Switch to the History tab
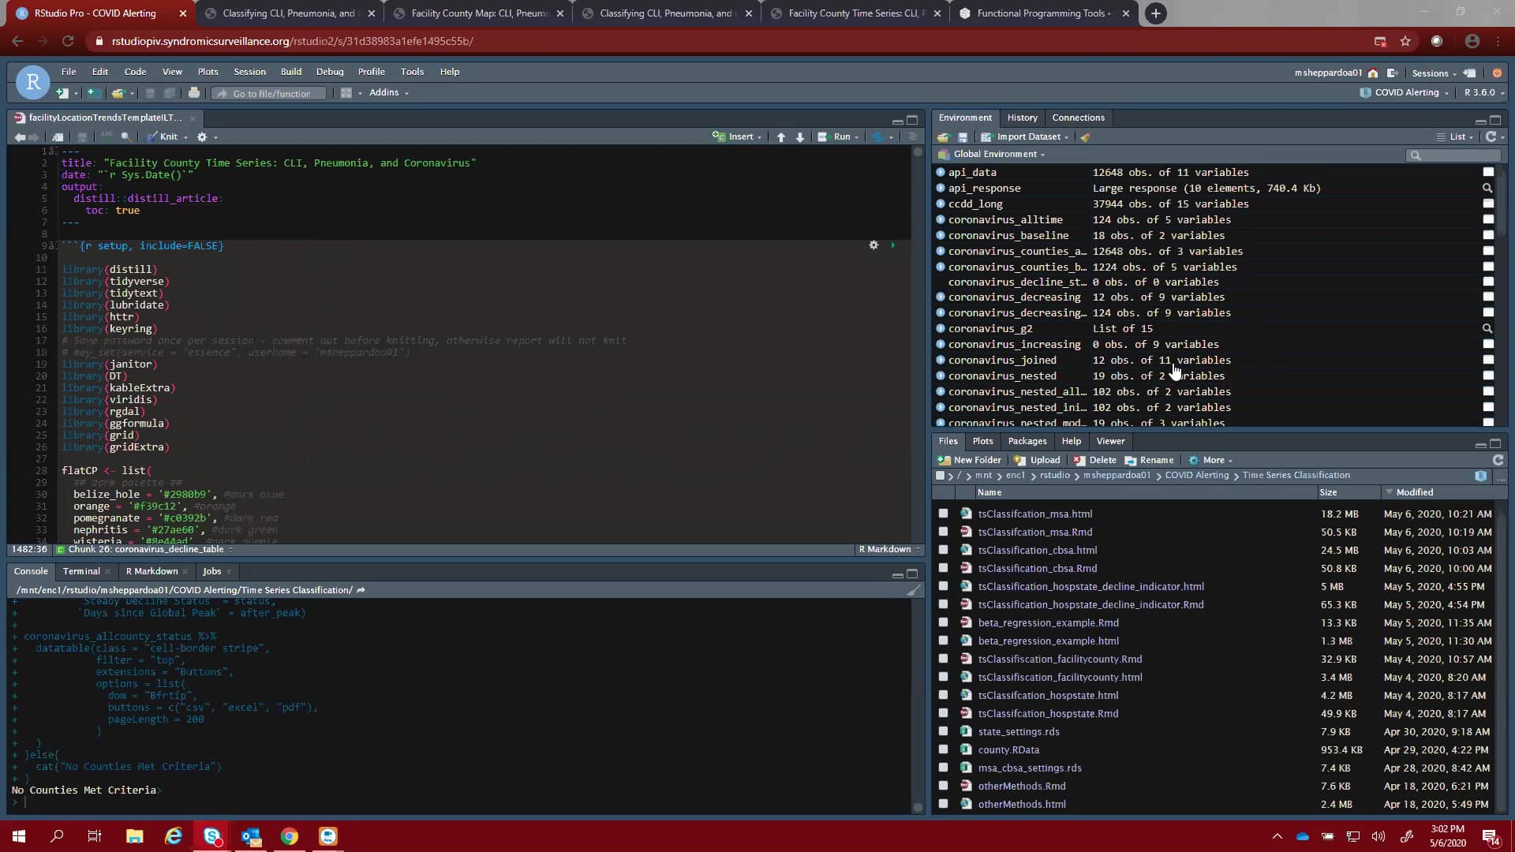Image resolution: width=1515 pixels, height=852 pixels. [1022, 118]
